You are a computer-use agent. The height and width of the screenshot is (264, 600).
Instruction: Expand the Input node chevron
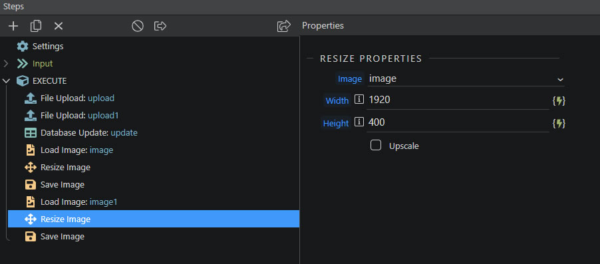(6, 64)
